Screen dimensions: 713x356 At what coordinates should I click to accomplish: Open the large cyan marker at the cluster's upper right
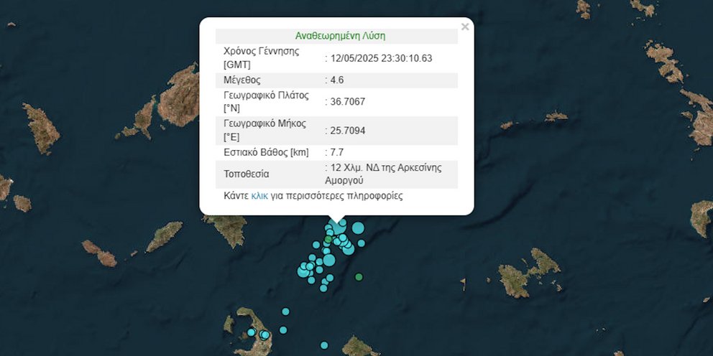tap(358, 228)
